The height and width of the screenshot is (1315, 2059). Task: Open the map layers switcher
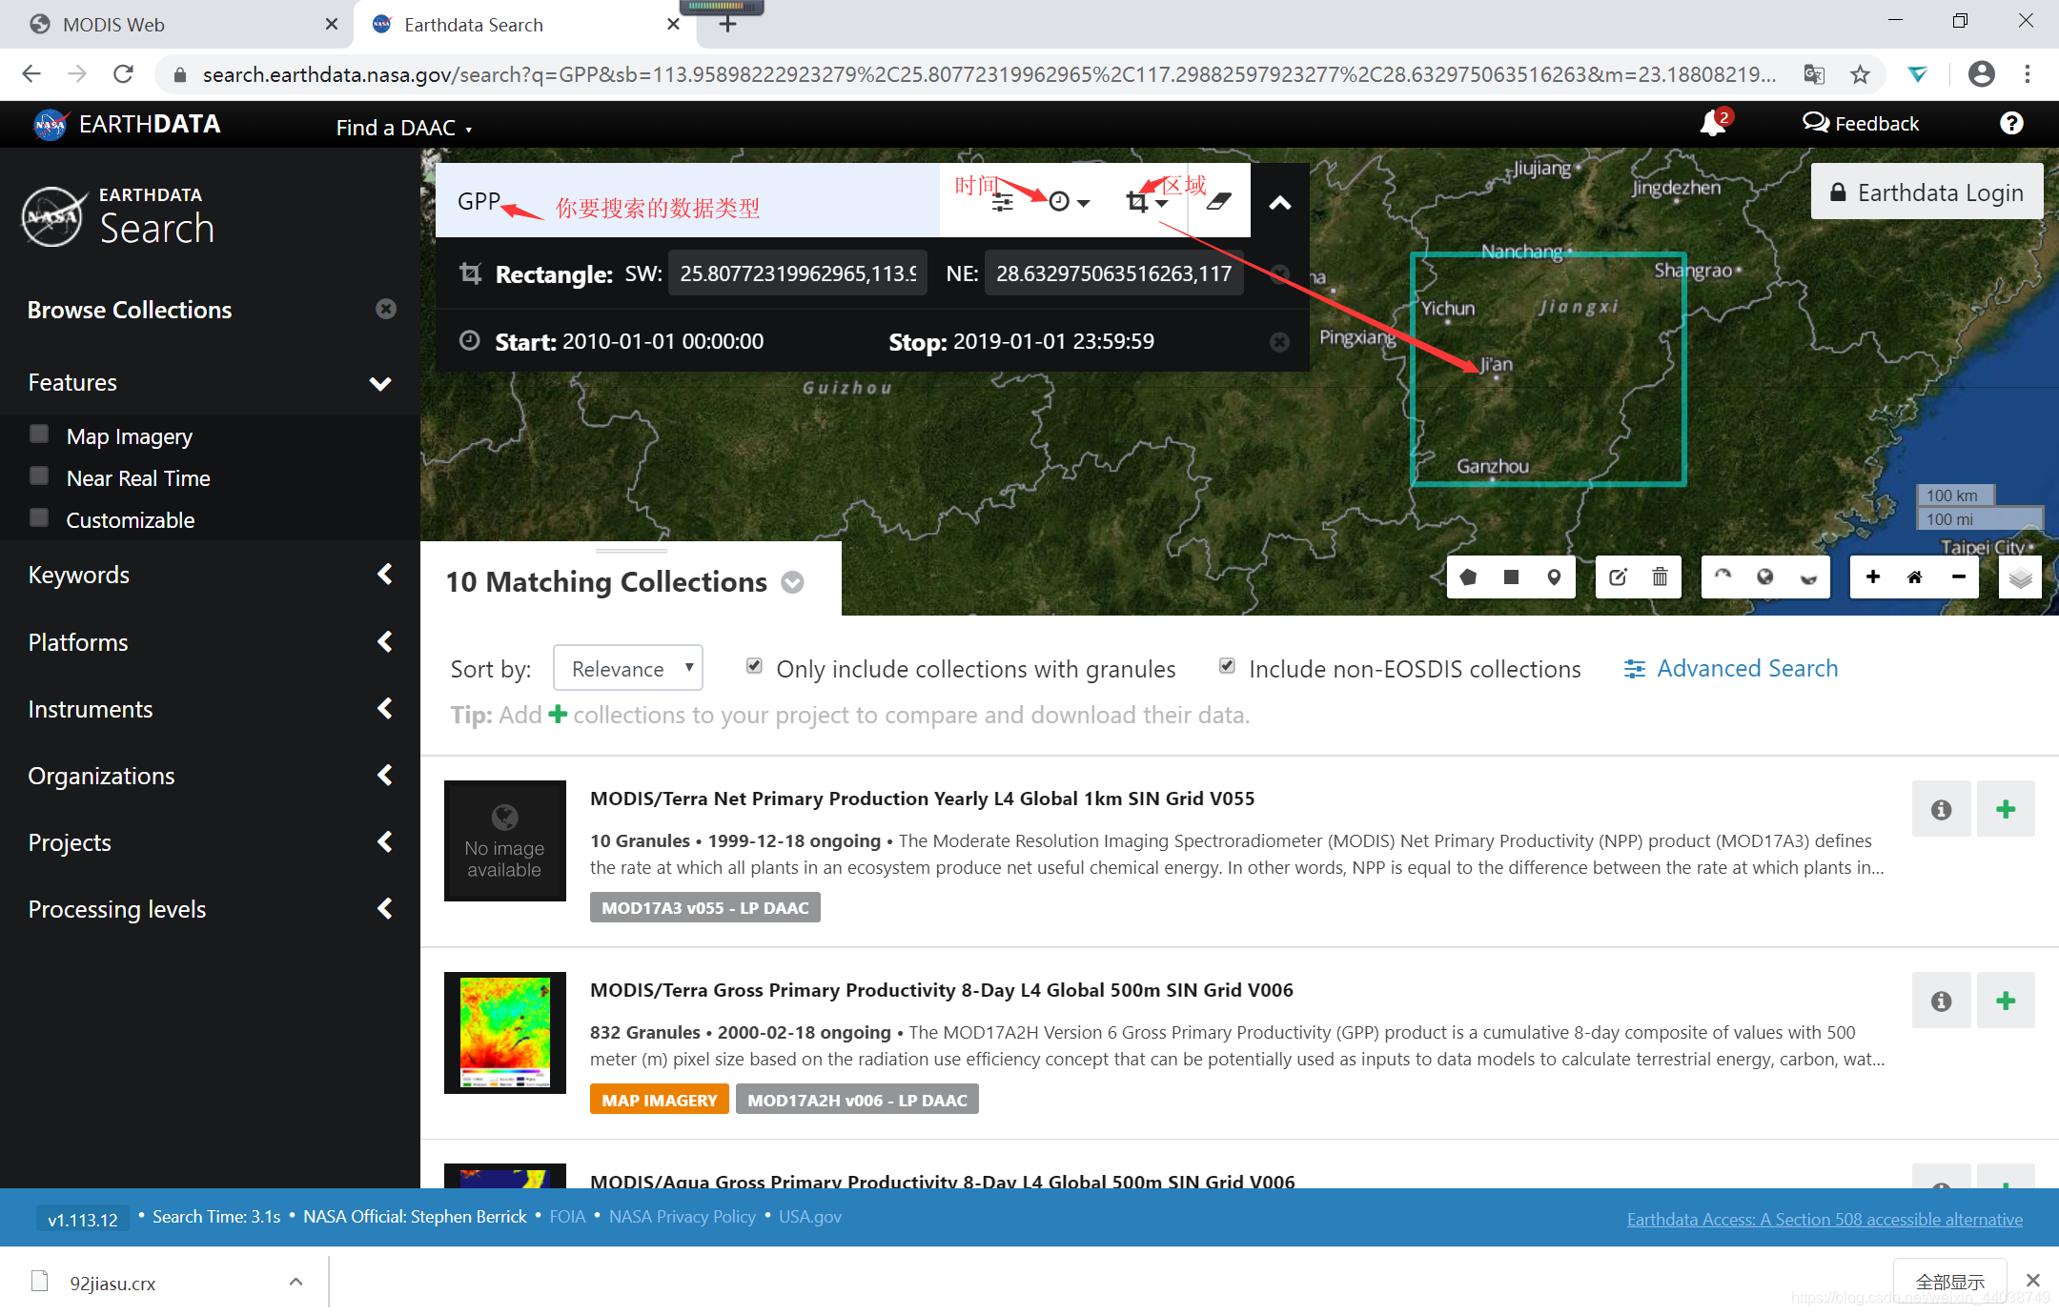tap(2020, 578)
